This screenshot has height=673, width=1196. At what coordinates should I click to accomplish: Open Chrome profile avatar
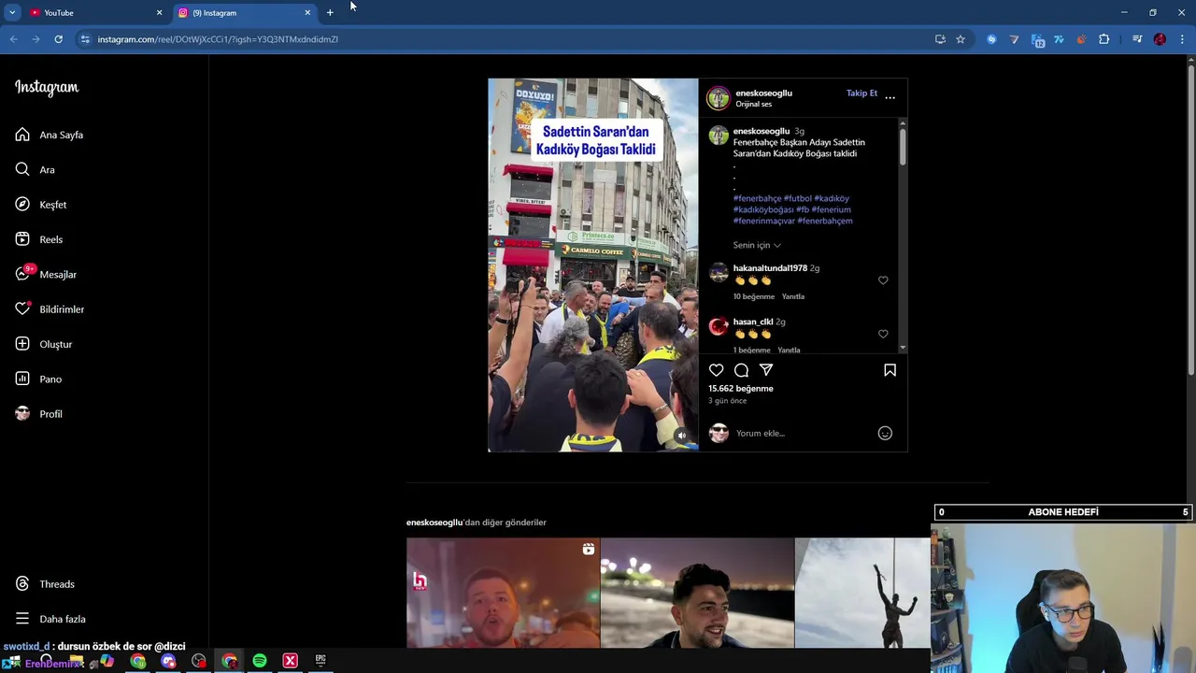[1160, 39]
